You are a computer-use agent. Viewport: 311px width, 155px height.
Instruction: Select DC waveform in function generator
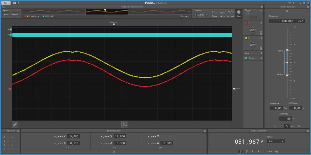293,126
